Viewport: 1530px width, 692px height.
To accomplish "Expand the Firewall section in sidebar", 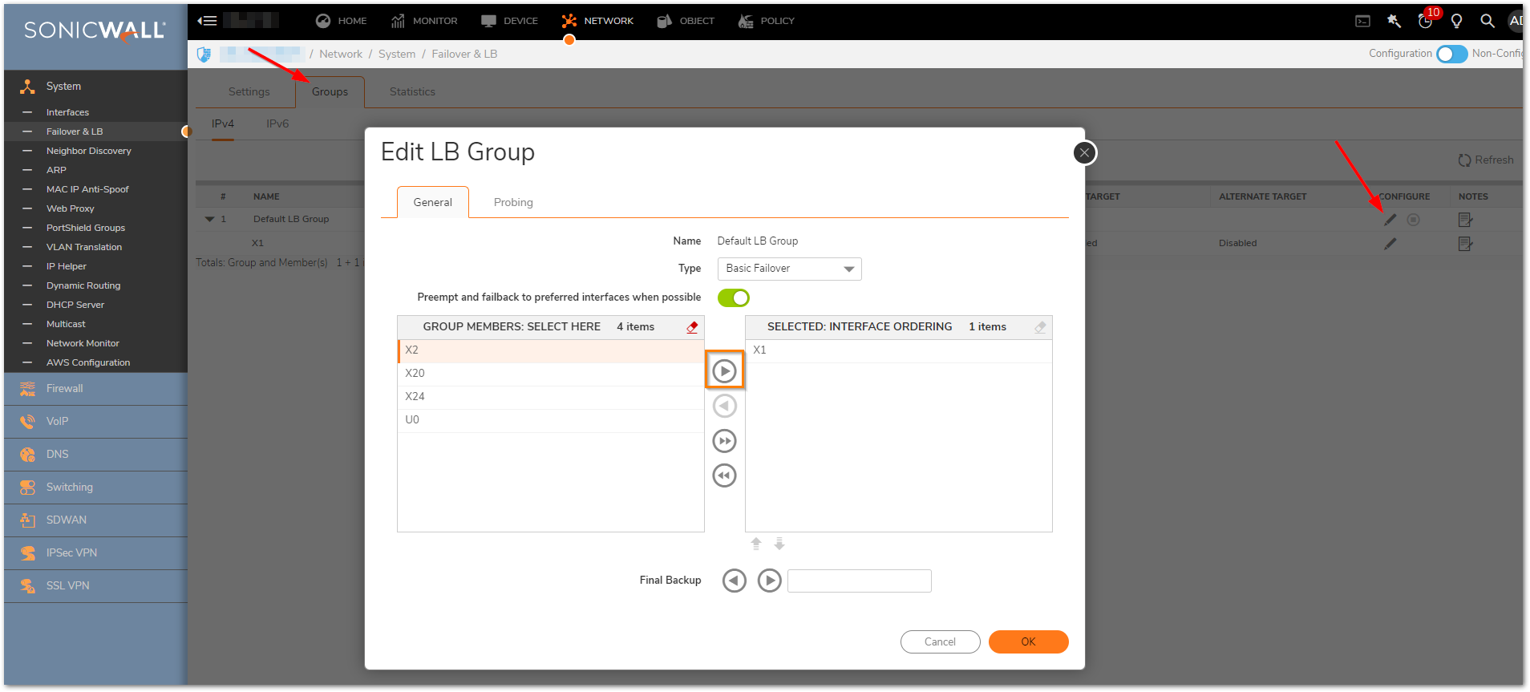I will coord(64,389).
